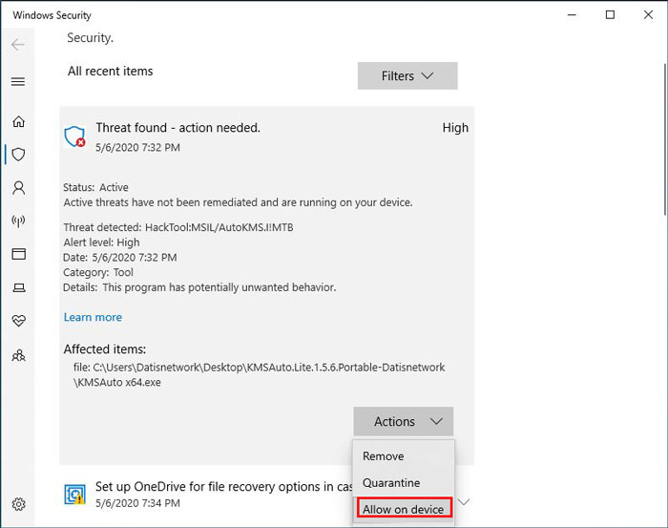This screenshot has height=528, width=668.
Task: Open Firewall & network protection icon
Action: point(18,221)
